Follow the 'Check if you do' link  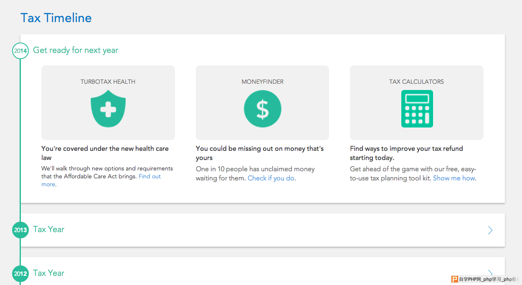271,178
